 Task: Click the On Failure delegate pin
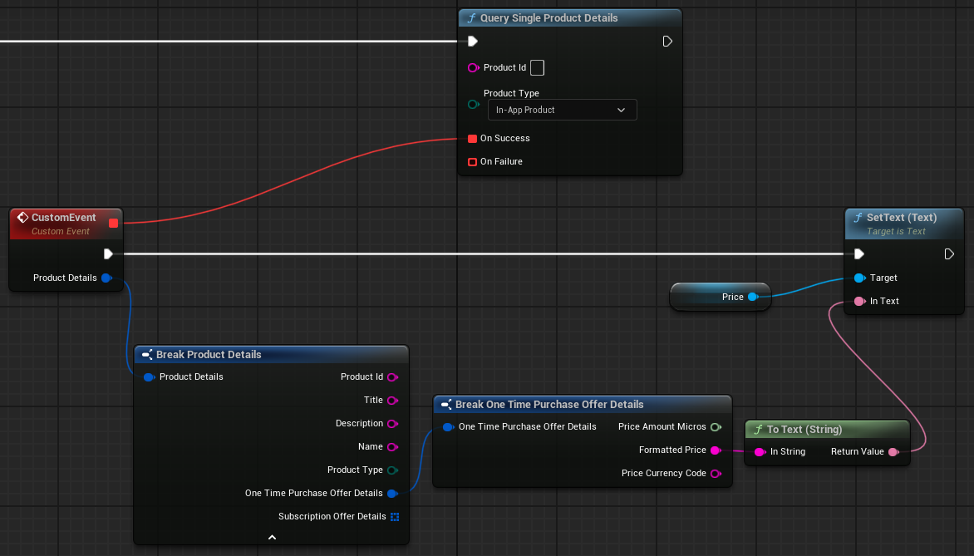click(472, 162)
